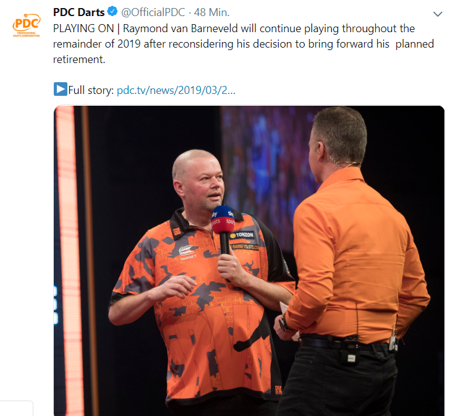The width and height of the screenshot is (450, 416).
Task: Click the blue play arrow emoji
Action: pos(61,89)
